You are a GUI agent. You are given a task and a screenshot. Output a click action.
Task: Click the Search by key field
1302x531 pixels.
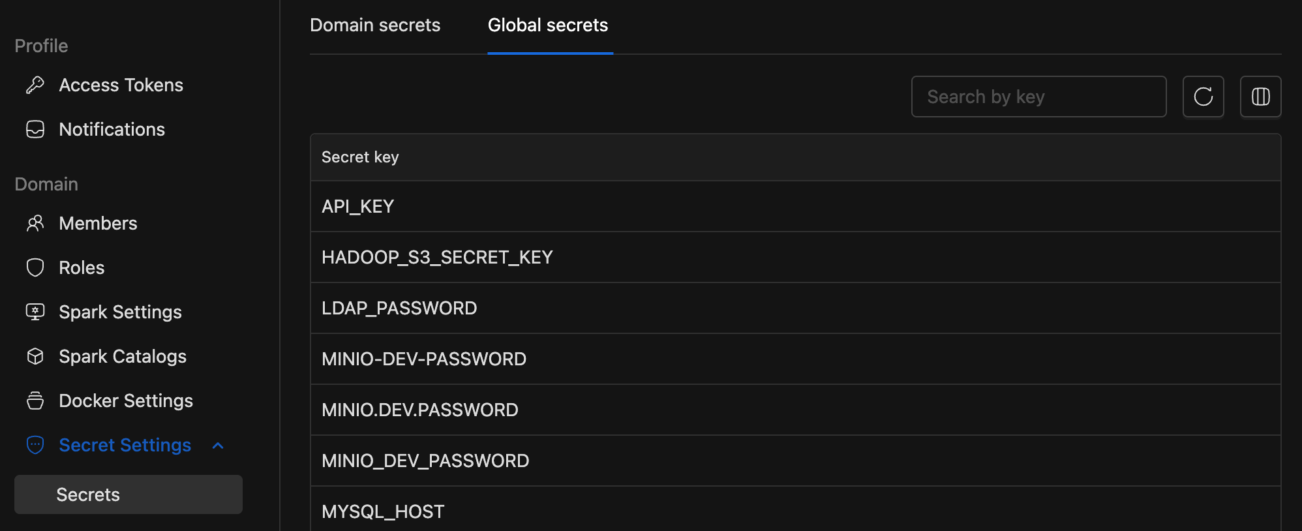click(x=1038, y=97)
